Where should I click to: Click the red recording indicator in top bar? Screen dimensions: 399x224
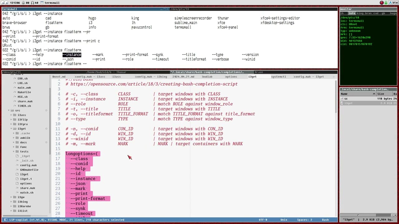tap(382, 3)
